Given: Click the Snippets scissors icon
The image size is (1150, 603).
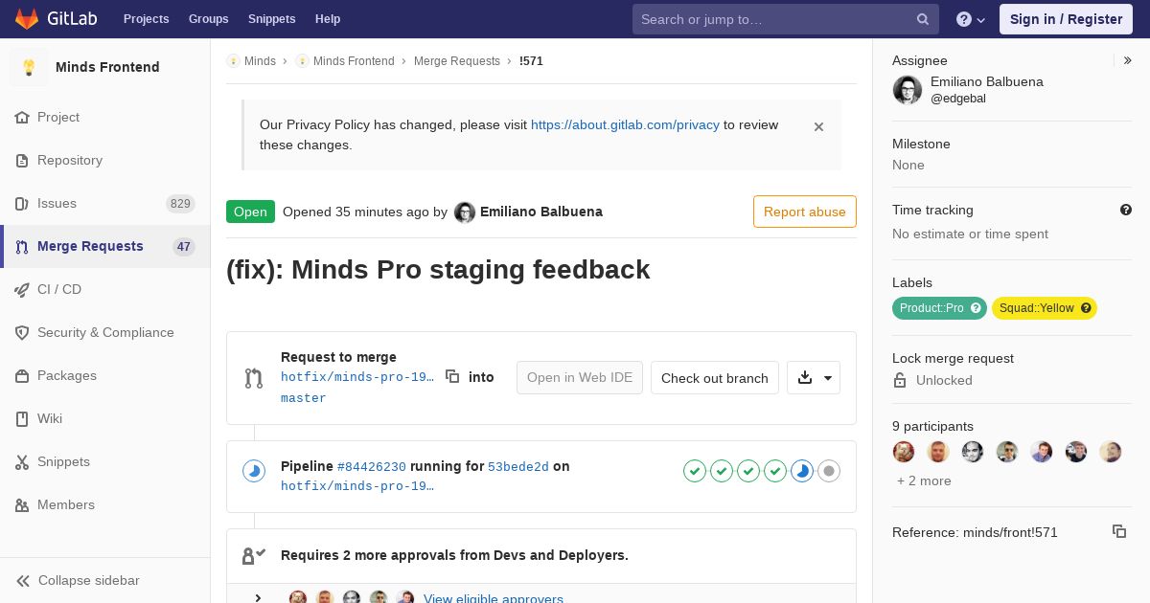Looking at the screenshot, I should pyautogui.click(x=22, y=461).
